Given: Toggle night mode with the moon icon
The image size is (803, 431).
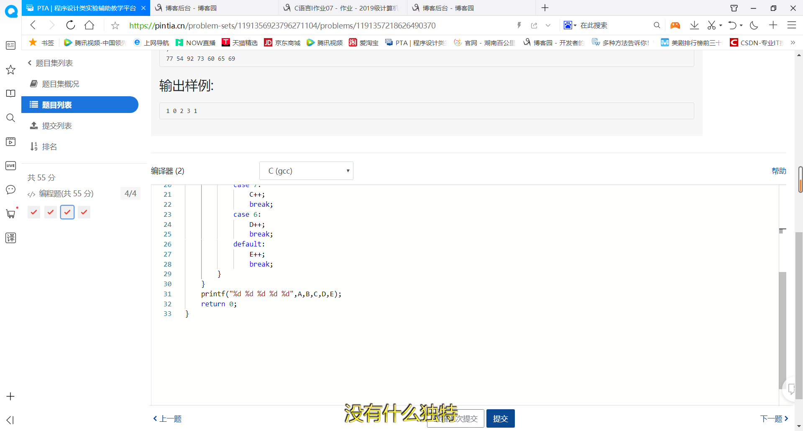Looking at the screenshot, I should [754, 25].
